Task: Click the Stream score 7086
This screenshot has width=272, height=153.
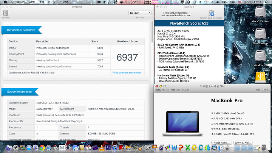Action: click(x=100, y=66)
